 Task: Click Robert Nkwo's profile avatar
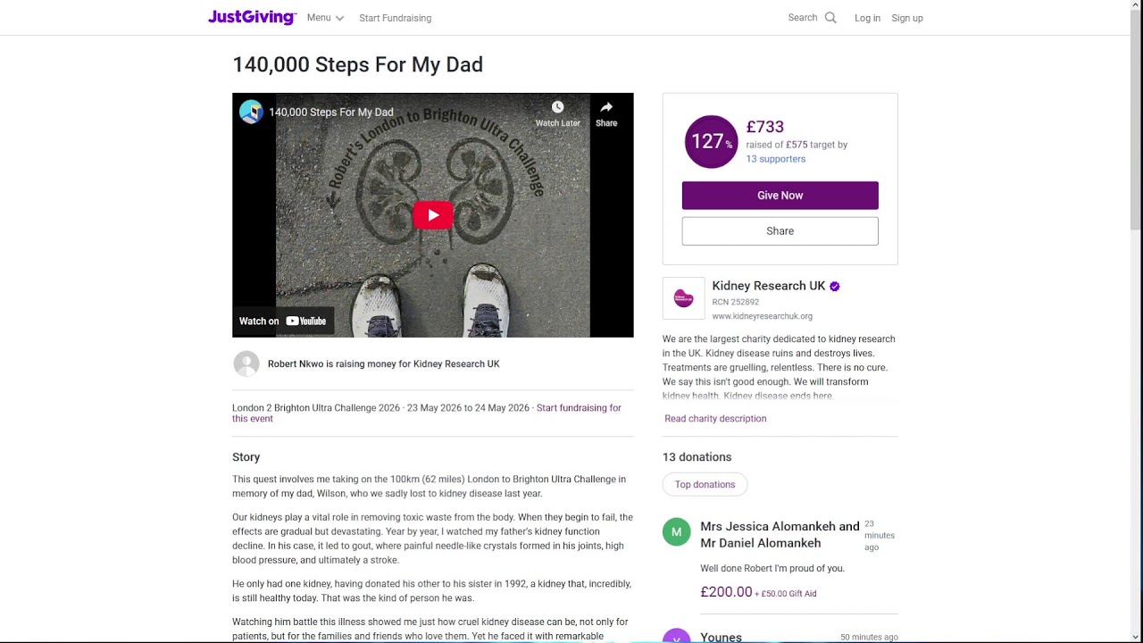[246, 363]
